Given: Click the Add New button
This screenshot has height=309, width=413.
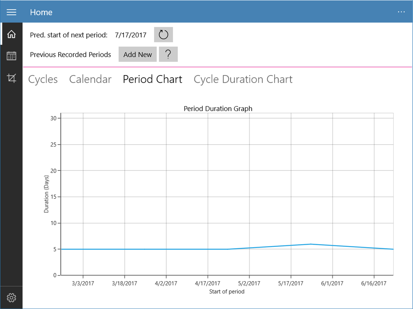Looking at the screenshot, I should tap(138, 55).
